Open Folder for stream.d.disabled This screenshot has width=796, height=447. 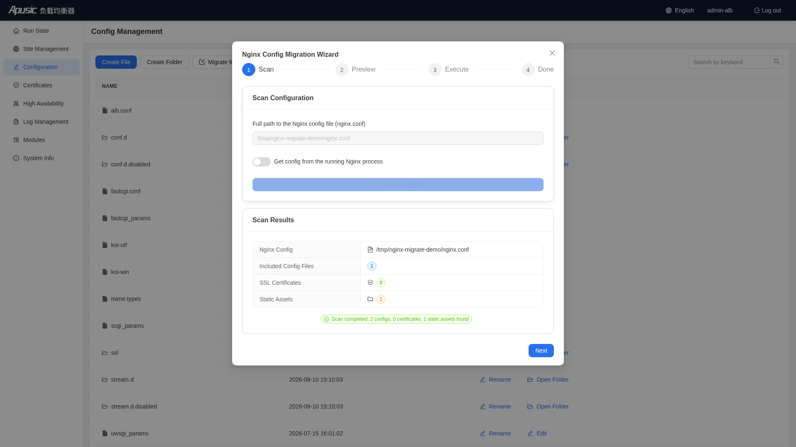[x=548, y=406]
